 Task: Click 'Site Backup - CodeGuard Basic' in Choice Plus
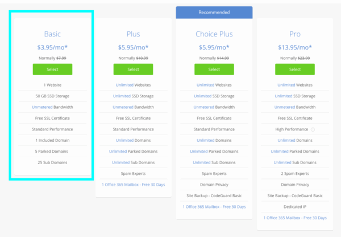pyautogui.click(x=214, y=196)
